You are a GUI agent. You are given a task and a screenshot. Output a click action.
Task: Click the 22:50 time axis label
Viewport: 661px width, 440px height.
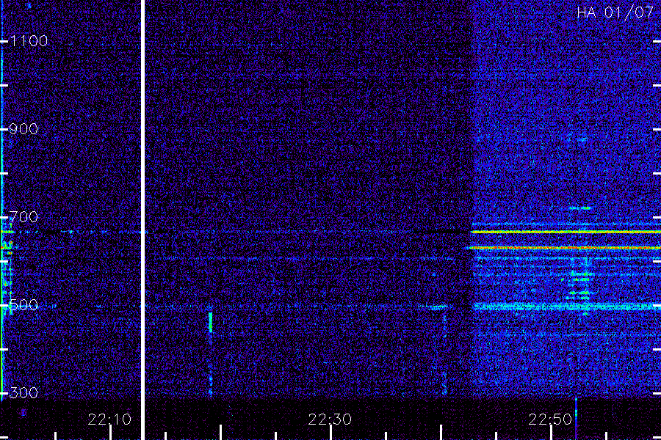tap(550, 419)
